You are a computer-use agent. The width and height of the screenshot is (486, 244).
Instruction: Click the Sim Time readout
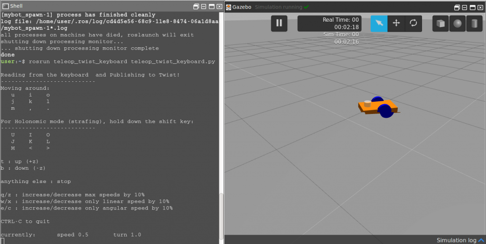pos(341,38)
